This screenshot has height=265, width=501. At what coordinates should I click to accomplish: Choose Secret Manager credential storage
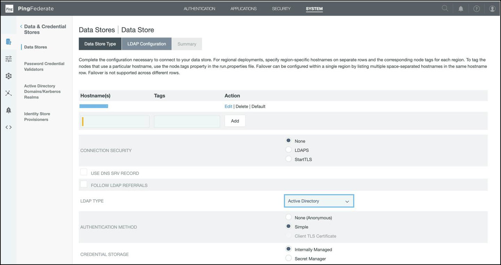[288, 259]
